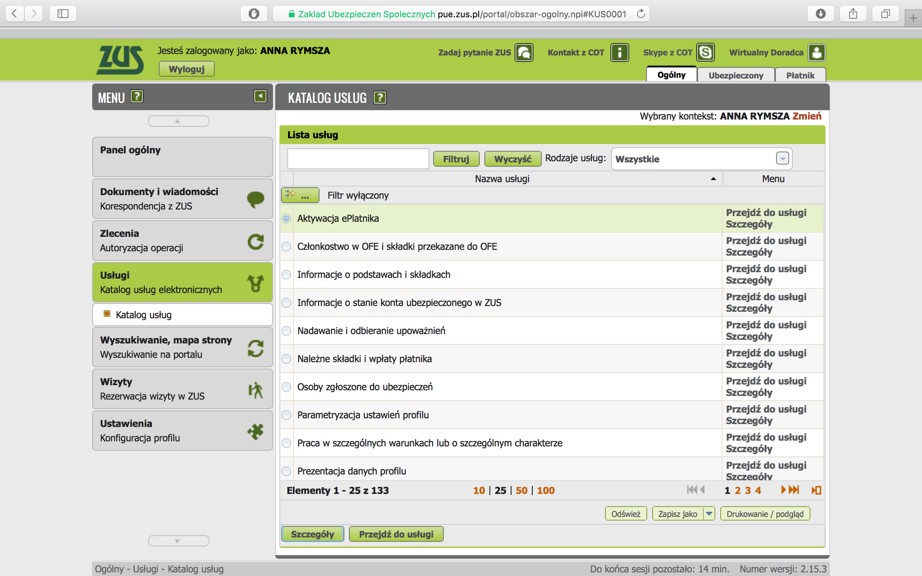Switch to the Płatnik tab
Viewport: 922px width, 576px height.
[x=800, y=75]
